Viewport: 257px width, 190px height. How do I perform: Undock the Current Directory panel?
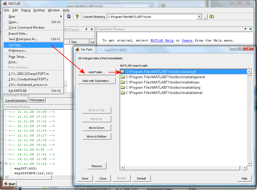[86, 29]
